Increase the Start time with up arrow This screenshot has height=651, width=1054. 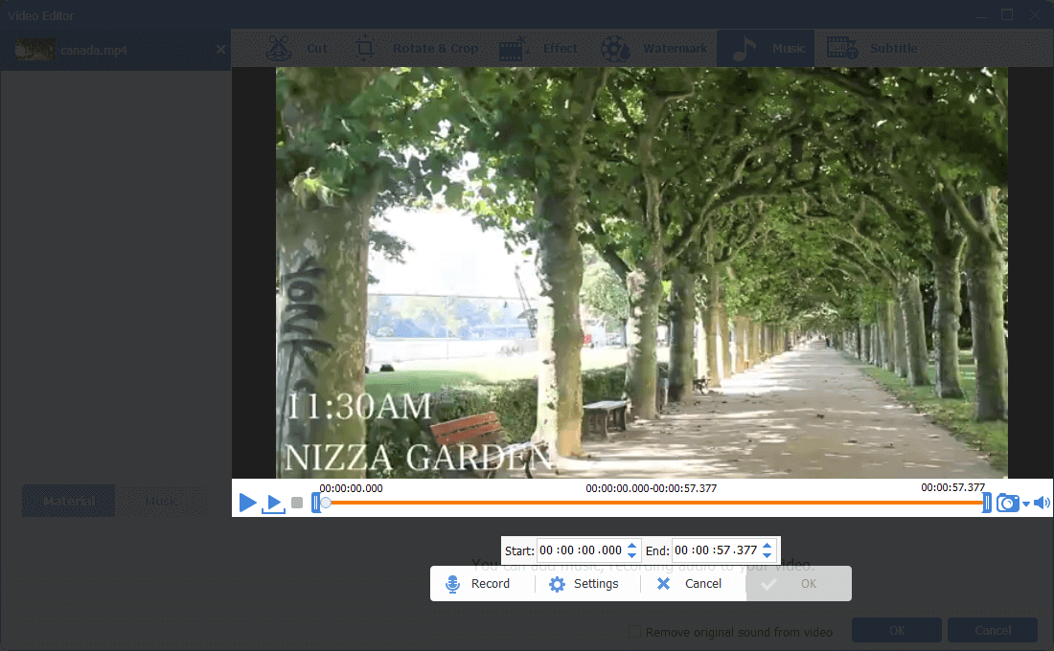tap(631, 546)
